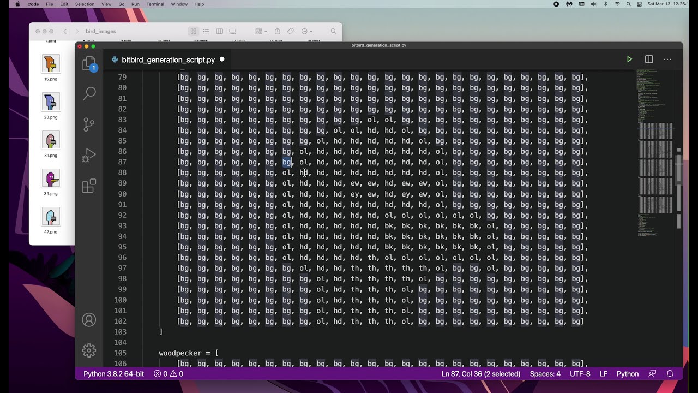Screen dimensions: 698x393
Task: Click the Bluetooth icon in the menu bar
Action: pos(605,4)
